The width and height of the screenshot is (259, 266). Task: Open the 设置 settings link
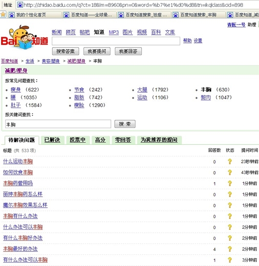pos(198,41)
